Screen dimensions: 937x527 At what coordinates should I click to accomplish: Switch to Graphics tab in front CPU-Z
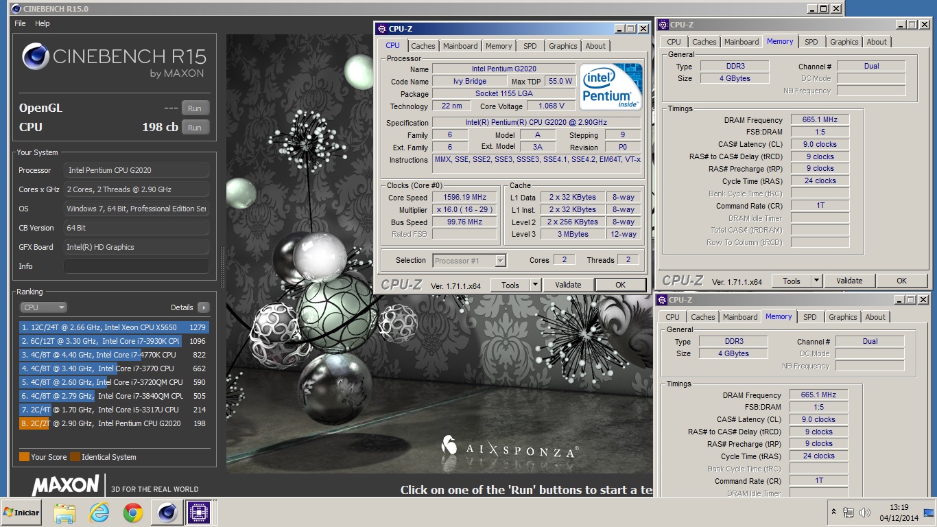coord(563,46)
